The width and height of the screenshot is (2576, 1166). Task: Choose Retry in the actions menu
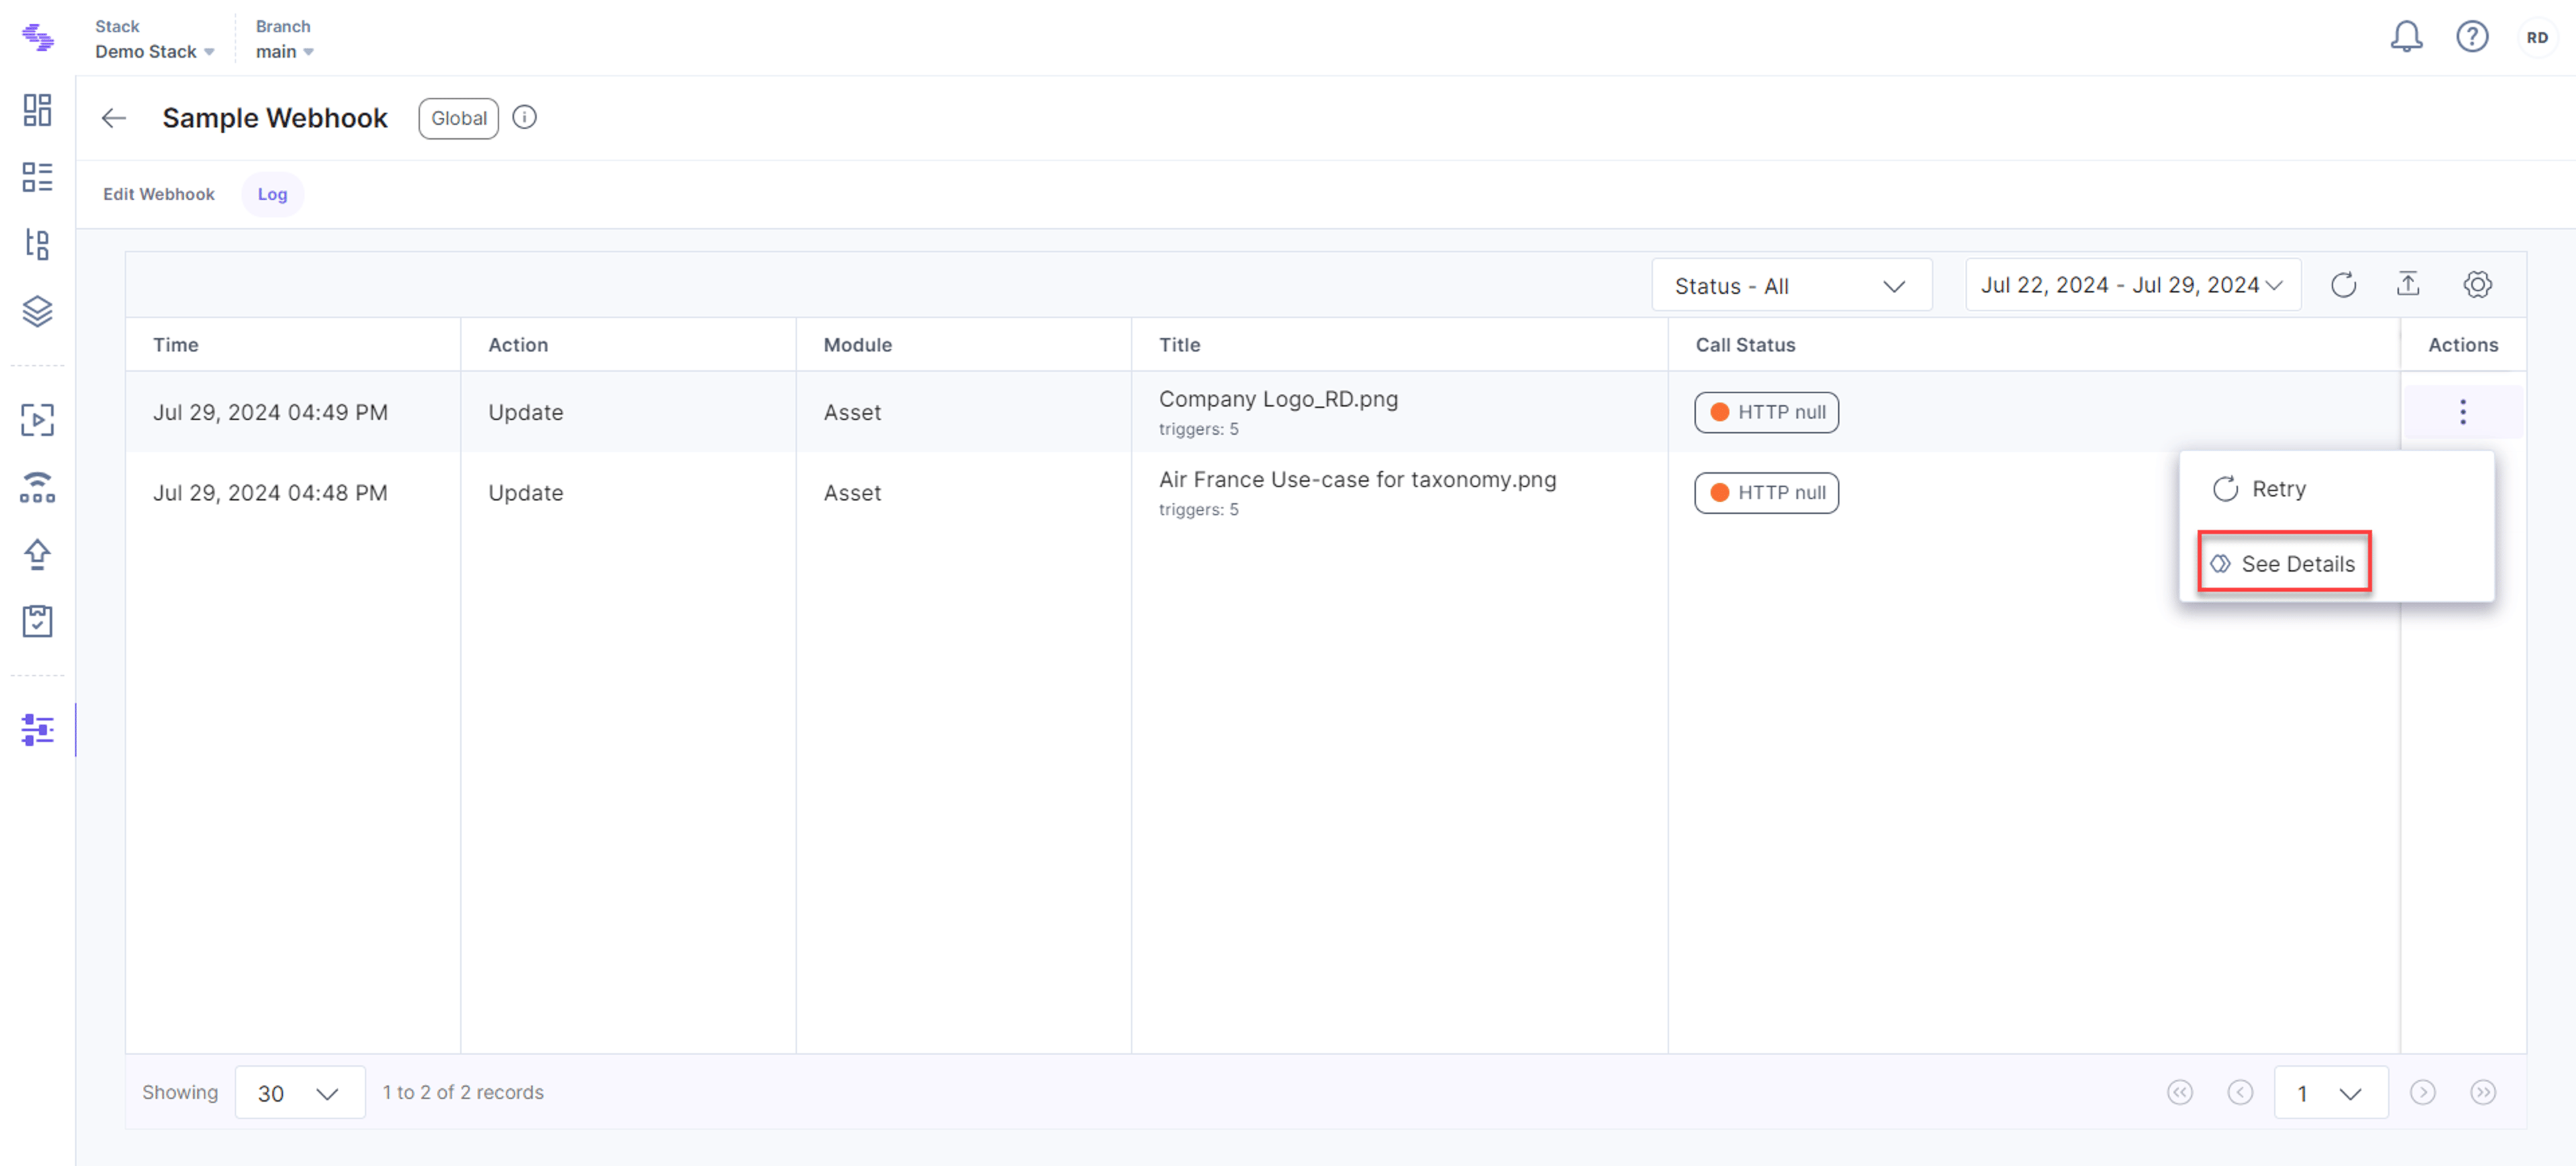(x=2260, y=489)
